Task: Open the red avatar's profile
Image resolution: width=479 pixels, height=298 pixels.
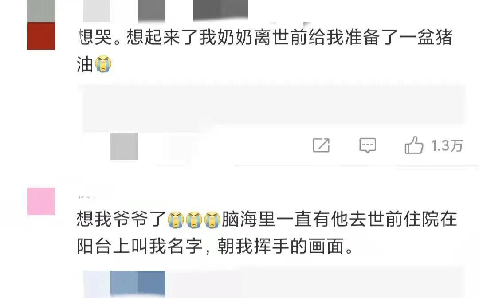Action: [41, 36]
